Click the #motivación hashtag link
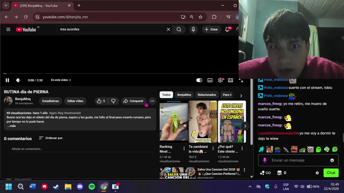The width and height of the screenshot is (344, 193). pyautogui.click(x=73, y=113)
